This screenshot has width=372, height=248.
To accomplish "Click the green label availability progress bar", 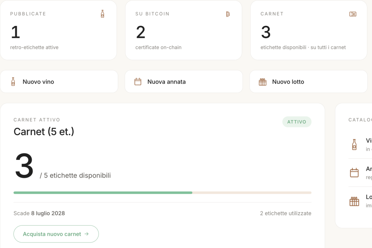I will 103,193.
